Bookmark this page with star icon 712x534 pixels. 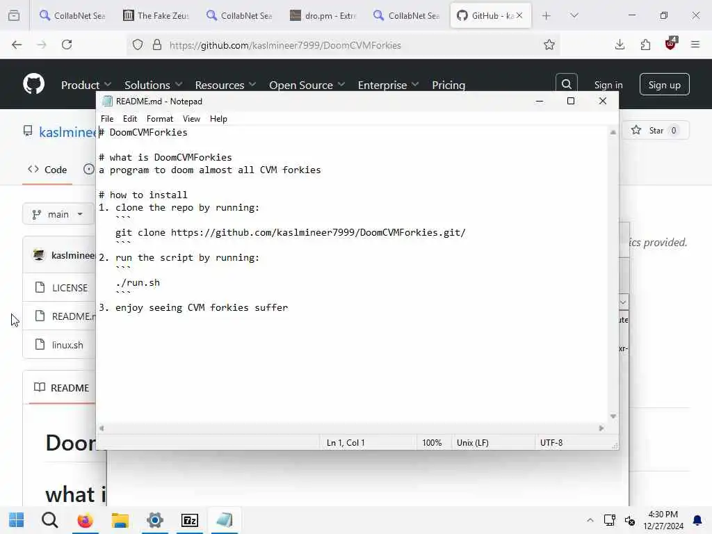[549, 44]
